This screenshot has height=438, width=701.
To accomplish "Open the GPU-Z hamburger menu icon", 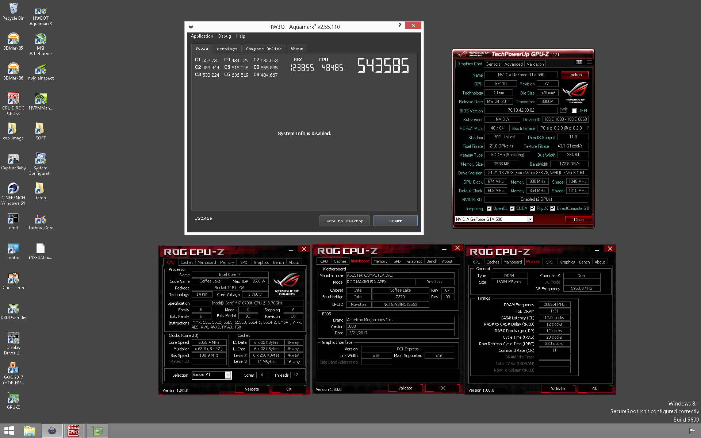I will tap(589, 62).
